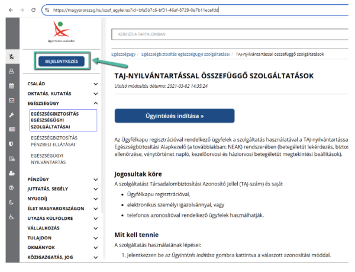
Task: Select OKMÁNYOK menu label
Action: (41, 247)
